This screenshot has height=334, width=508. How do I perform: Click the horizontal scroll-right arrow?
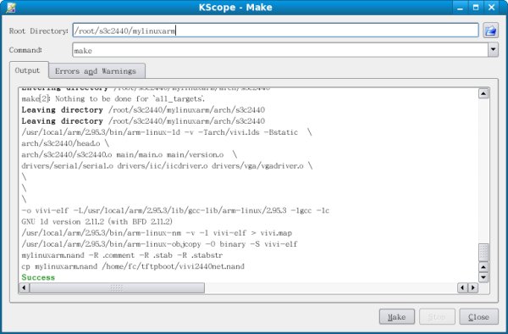click(473, 287)
